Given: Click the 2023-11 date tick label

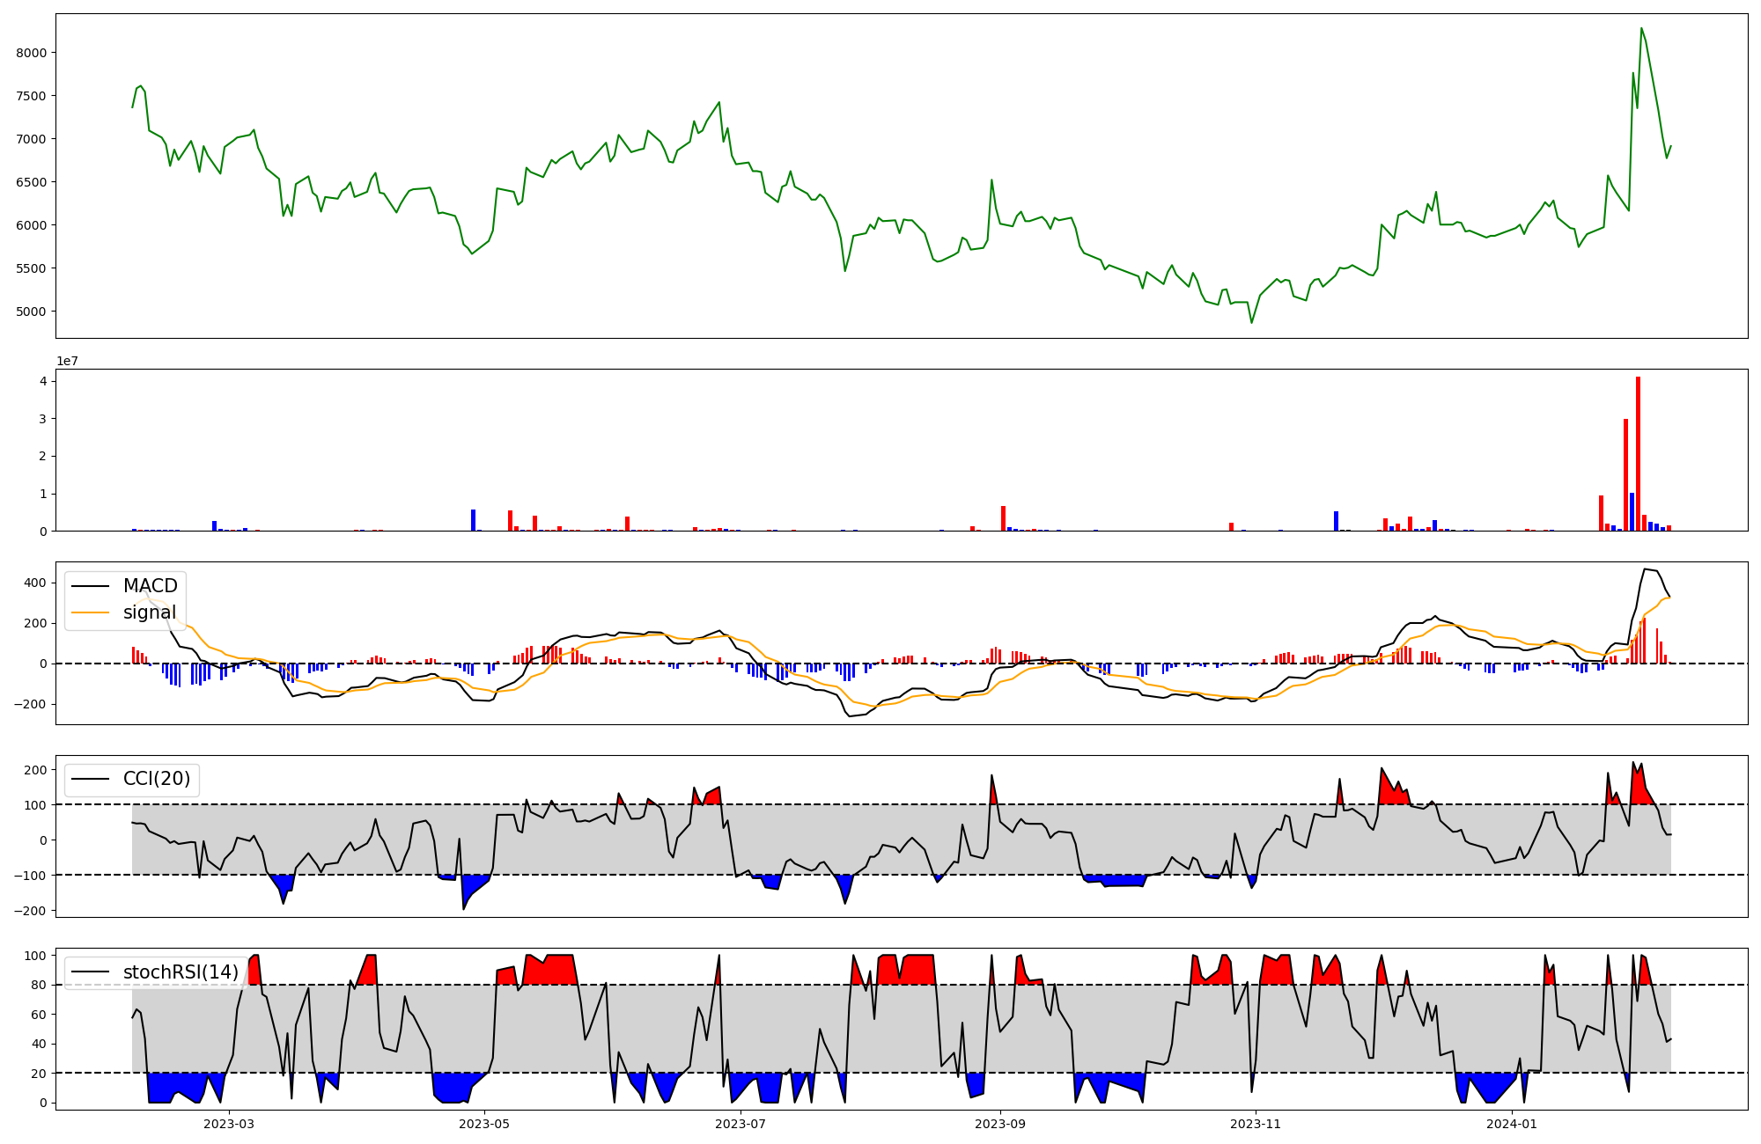Looking at the screenshot, I should pyautogui.click(x=1256, y=1124).
